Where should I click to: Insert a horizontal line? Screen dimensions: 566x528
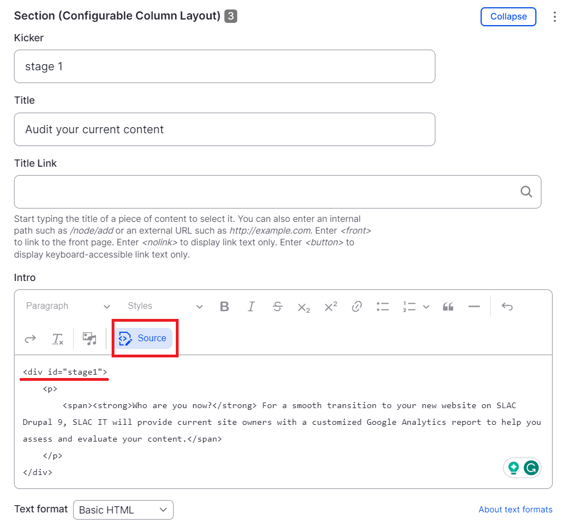[x=474, y=306]
